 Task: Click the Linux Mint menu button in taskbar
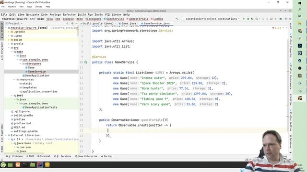(3, 165)
